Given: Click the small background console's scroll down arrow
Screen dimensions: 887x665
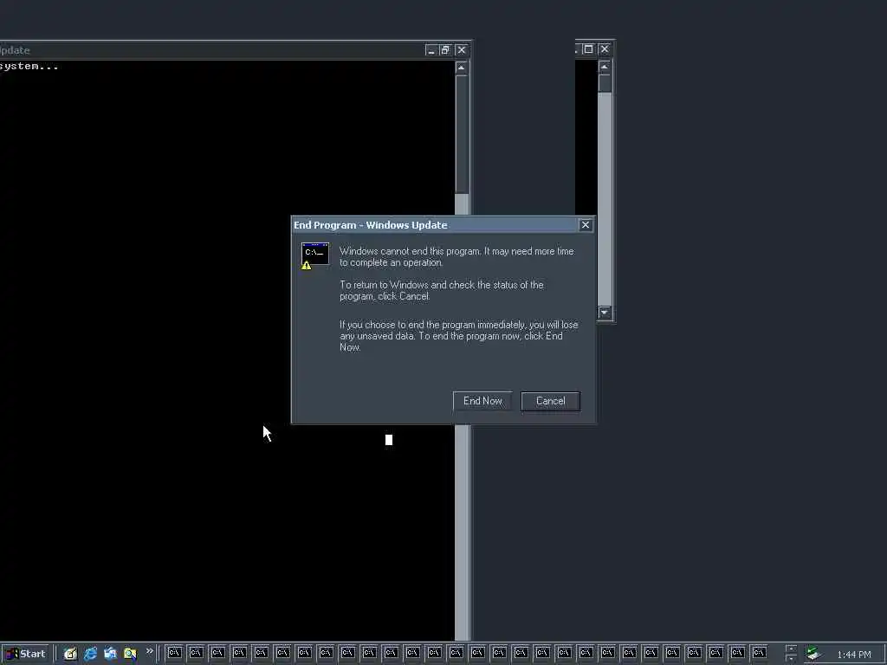Looking at the screenshot, I should click(604, 312).
